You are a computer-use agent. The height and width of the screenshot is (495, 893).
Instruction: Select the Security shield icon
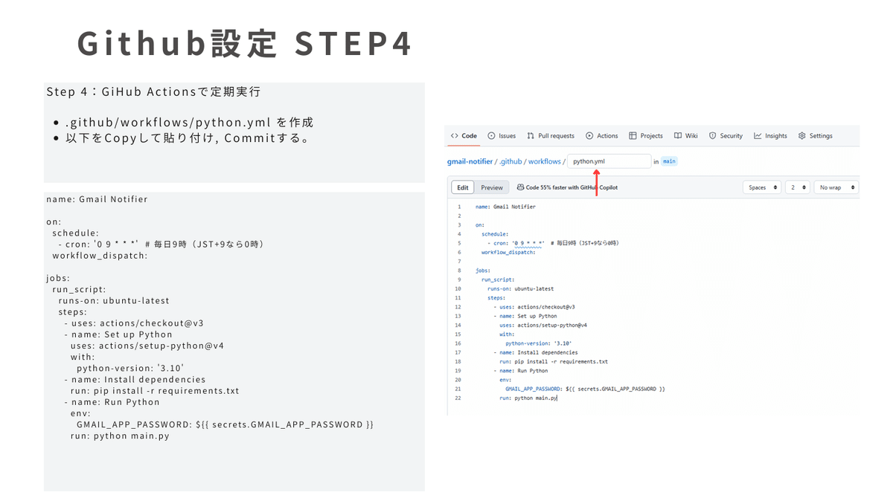(x=712, y=136)
